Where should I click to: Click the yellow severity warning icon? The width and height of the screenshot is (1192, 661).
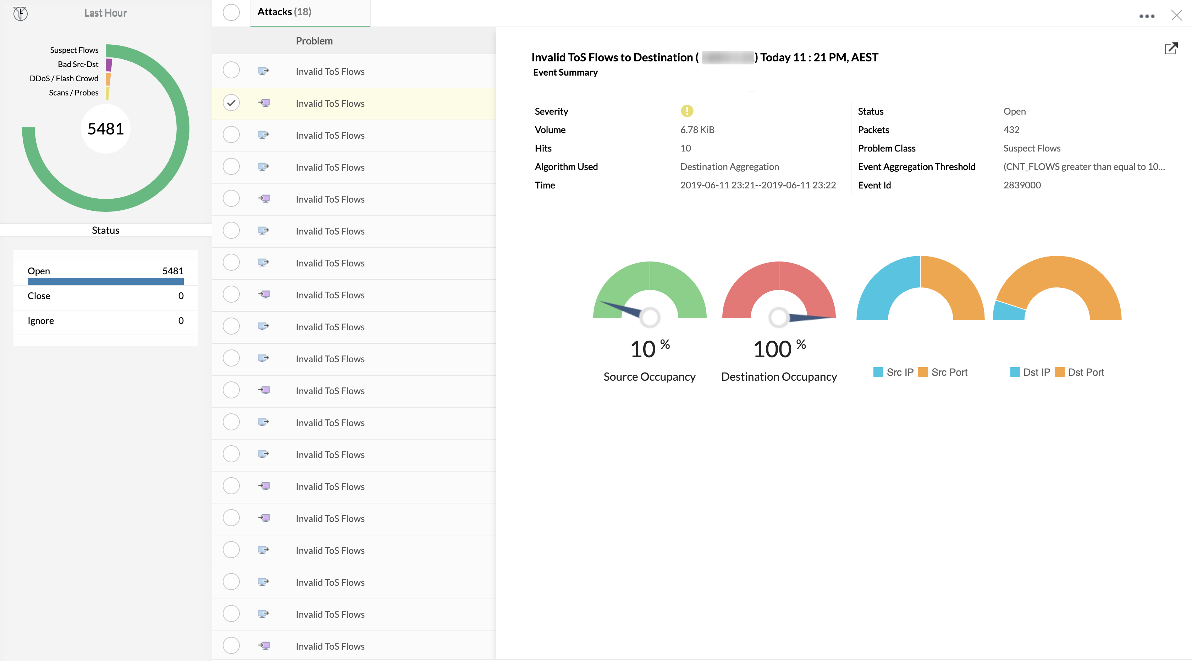(687, 111)
